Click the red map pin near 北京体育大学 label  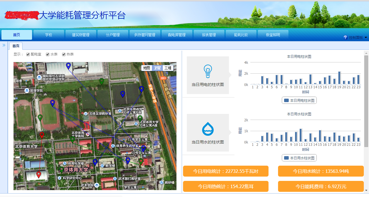[42, 135]
